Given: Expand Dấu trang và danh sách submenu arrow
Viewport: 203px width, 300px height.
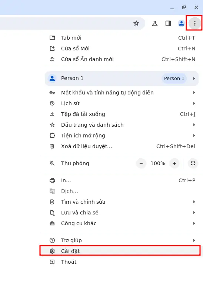Looking at the screenshot, I should tap(194, 125).
